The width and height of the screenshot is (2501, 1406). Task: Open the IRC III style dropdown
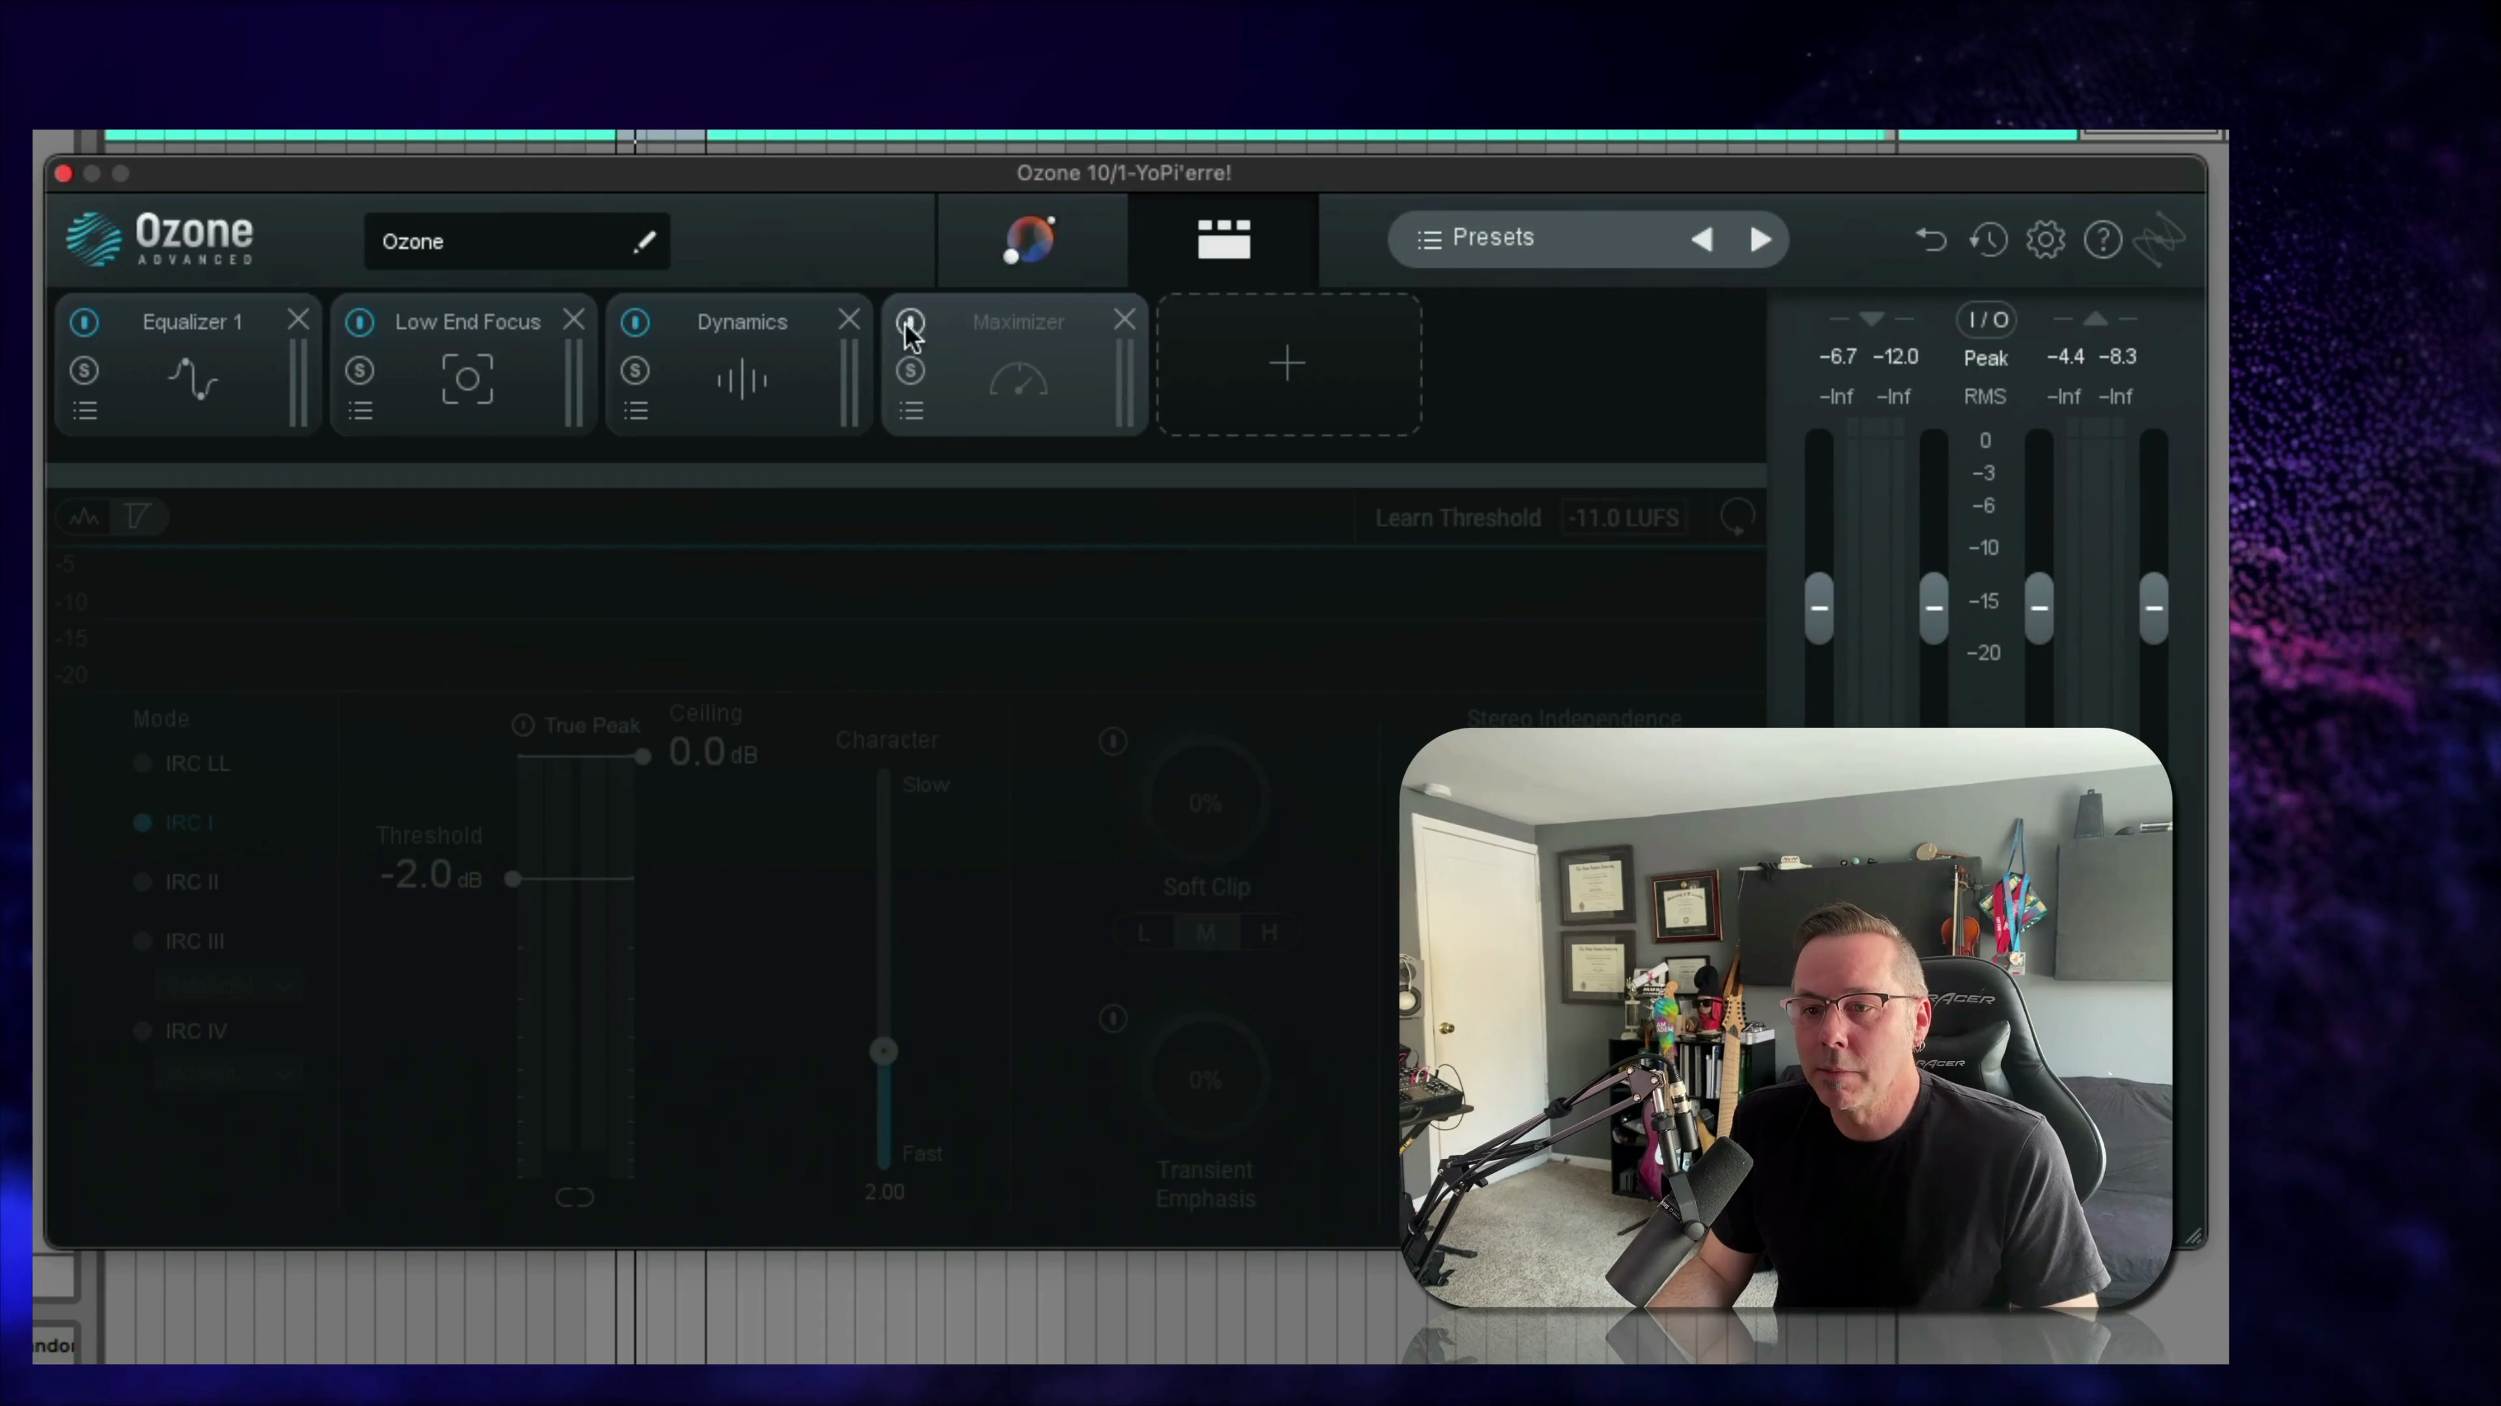coord(229,986)
